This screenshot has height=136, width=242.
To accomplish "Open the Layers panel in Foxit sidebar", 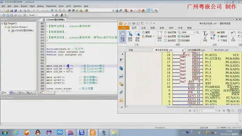I will [121, 76].
